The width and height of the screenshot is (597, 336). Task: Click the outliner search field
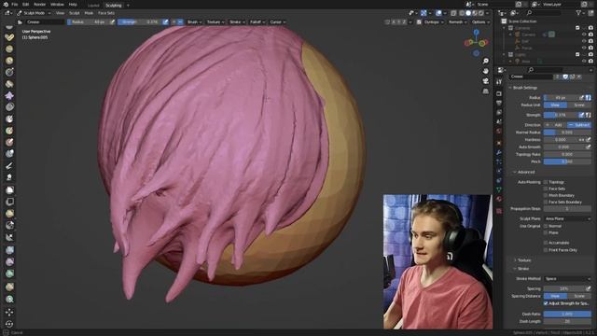[545, 13]
